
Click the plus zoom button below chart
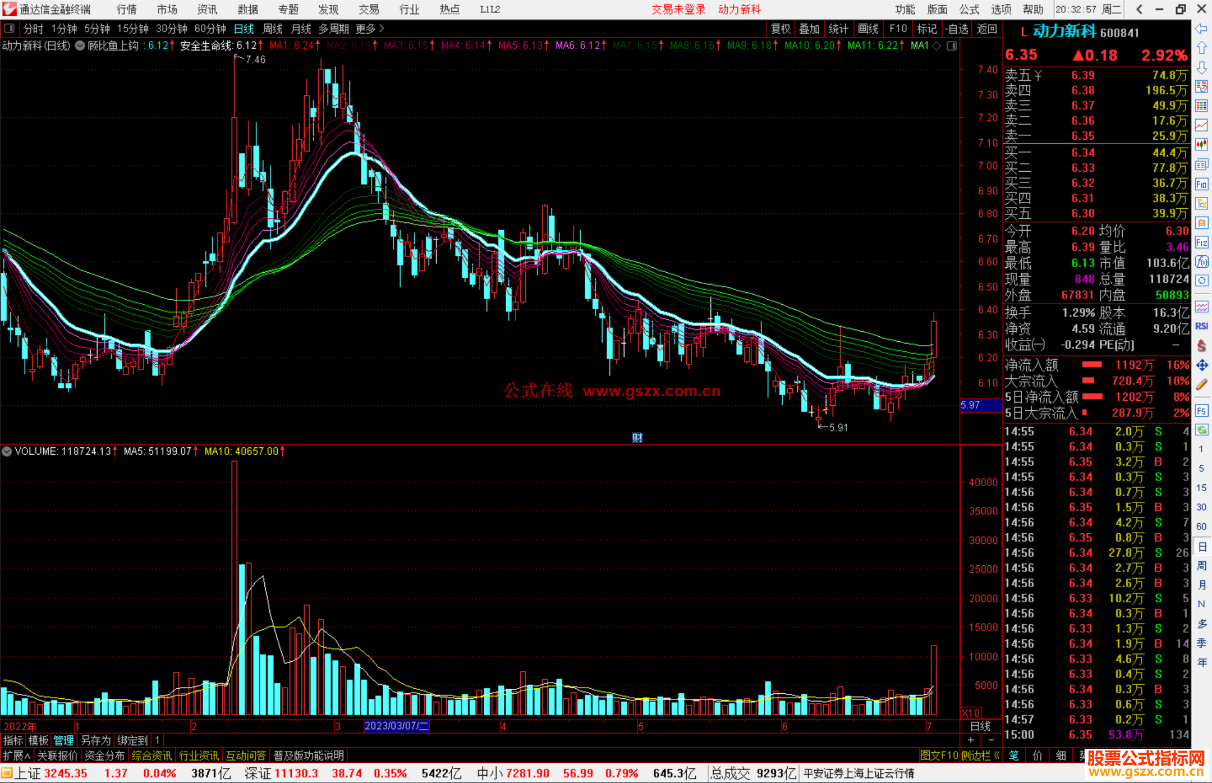pyautogui.click(x=971, y=740)
